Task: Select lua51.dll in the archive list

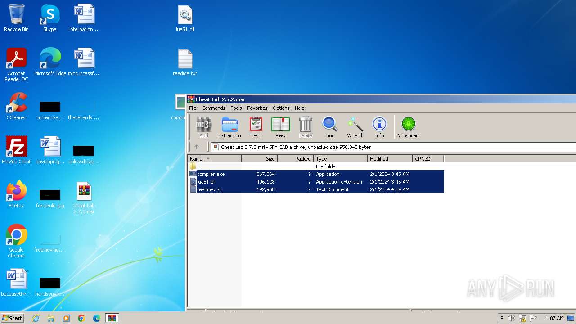Action: pyautogui.click(x=316, y=182)
